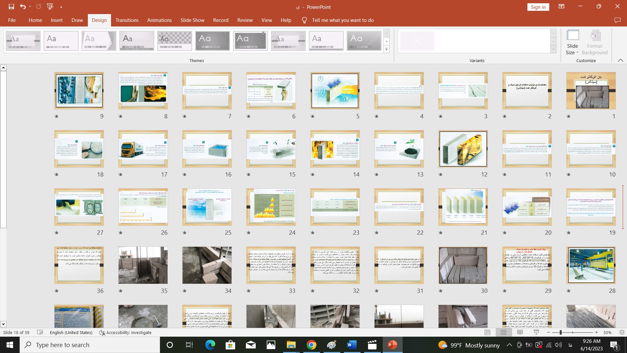Click the Save icon in title bar
This screenshot has width=627, height=353.
pos(11,7)
